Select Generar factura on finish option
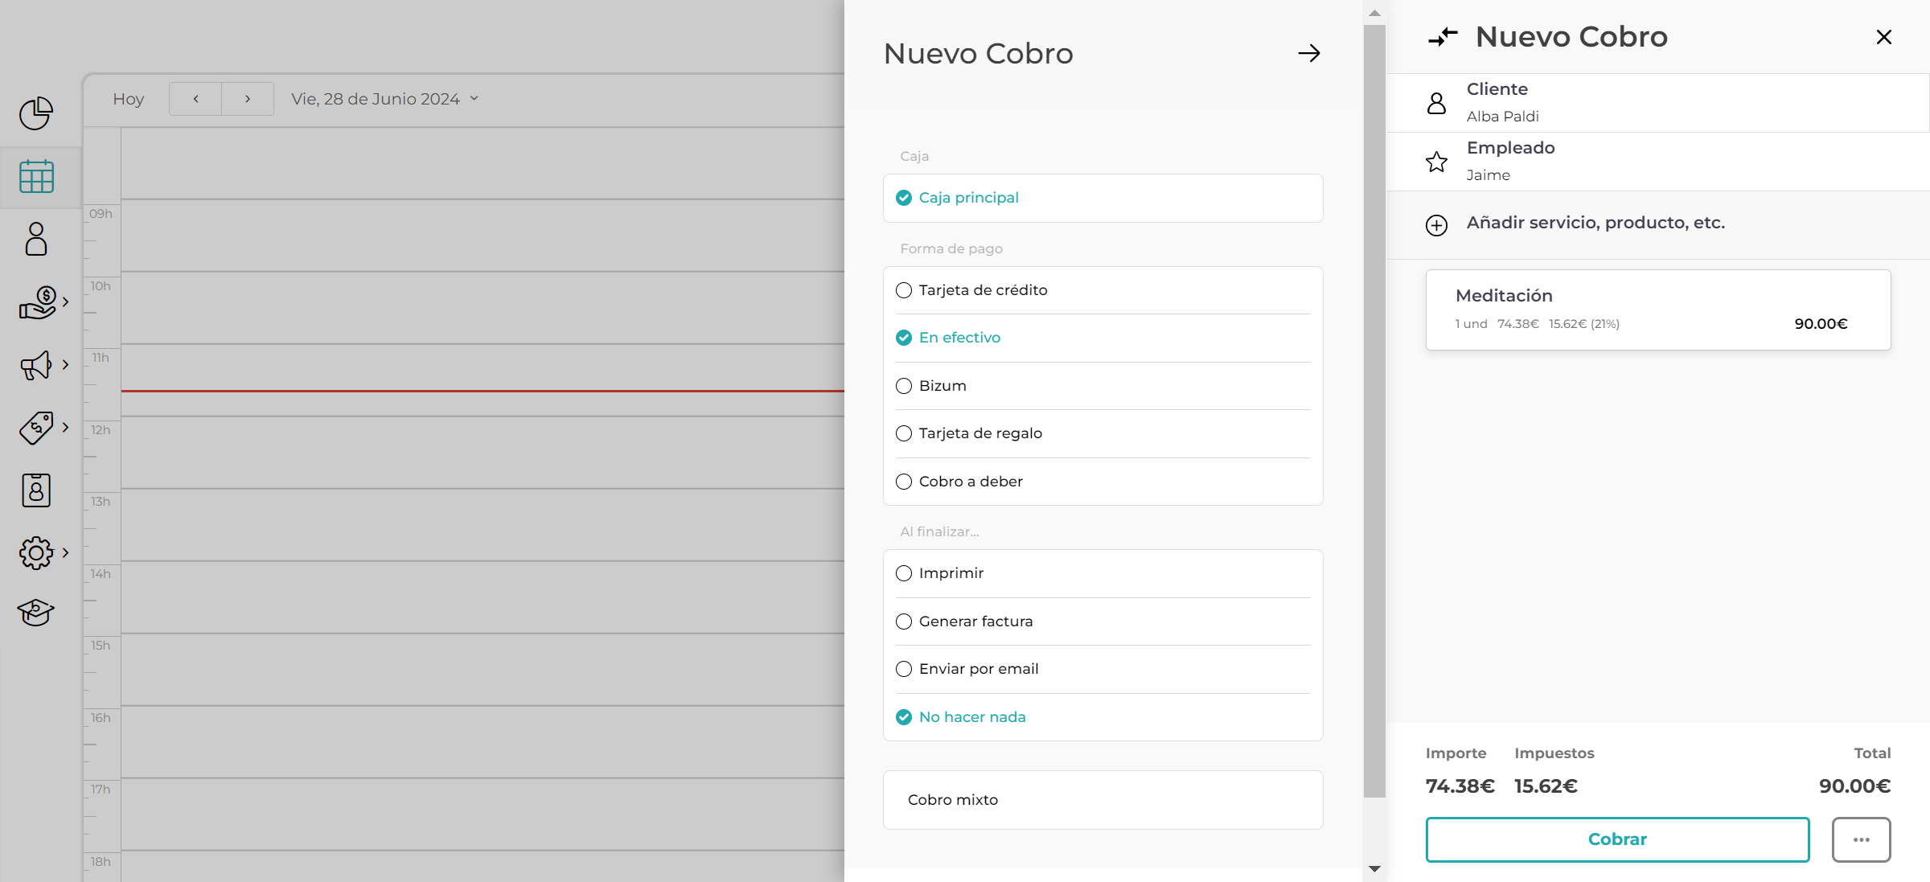Screen dimensions: 1930x882 click(x=1103, y=622)
